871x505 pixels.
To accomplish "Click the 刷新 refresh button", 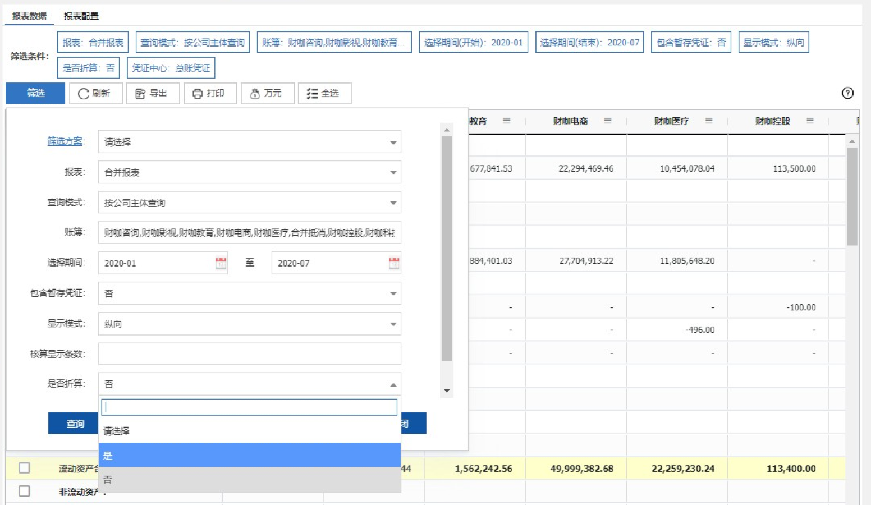I will point(95,93).
